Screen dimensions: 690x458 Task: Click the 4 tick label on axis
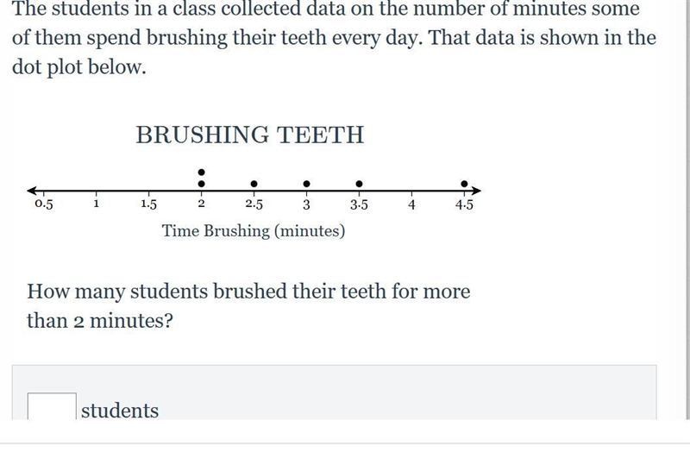411,204
